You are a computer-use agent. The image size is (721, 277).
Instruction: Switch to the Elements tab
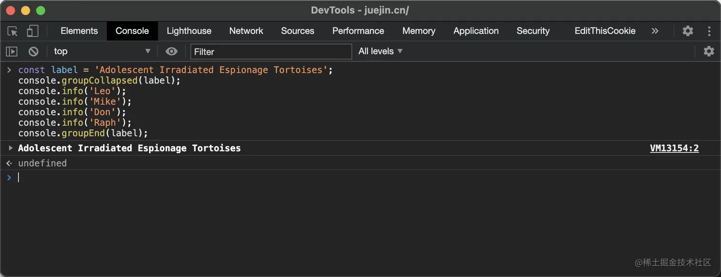[x=79, y=31]
